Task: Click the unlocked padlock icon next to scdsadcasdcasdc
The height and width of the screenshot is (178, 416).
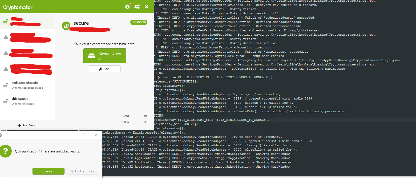Action: (x=6, y=85)
